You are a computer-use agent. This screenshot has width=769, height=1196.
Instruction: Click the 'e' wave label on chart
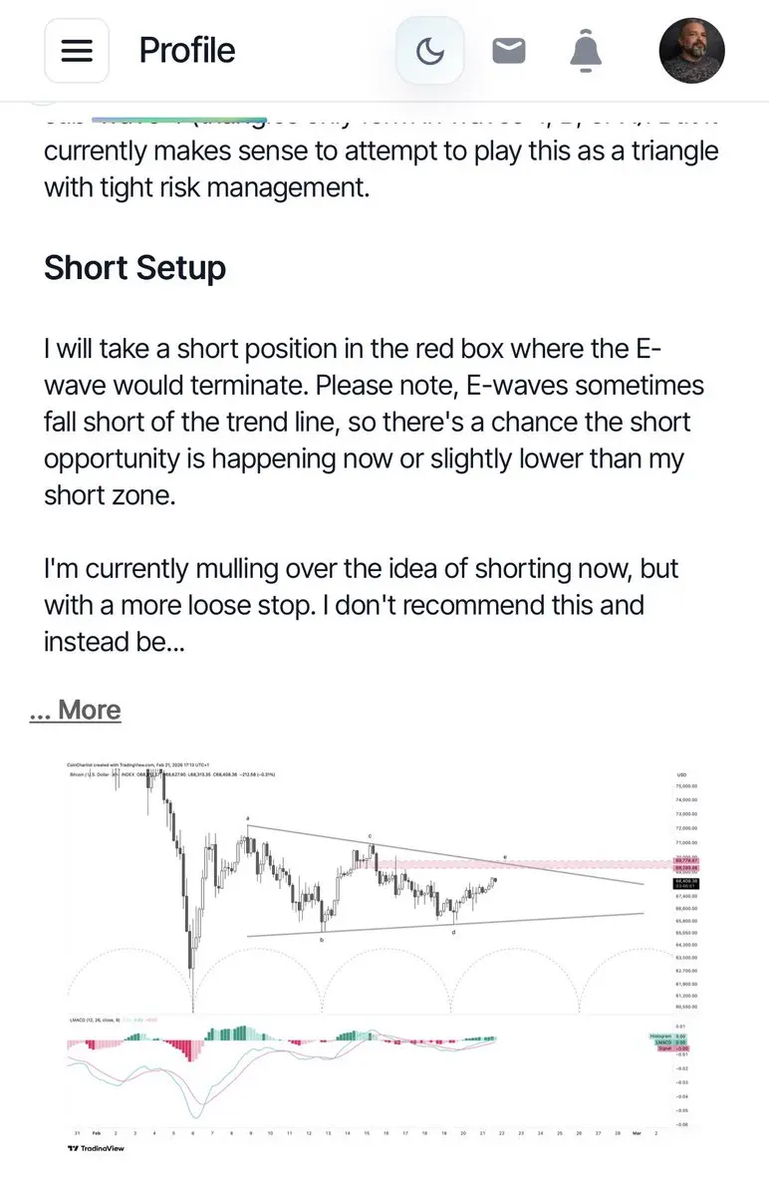pyautogui.click(x=505, y=856)
